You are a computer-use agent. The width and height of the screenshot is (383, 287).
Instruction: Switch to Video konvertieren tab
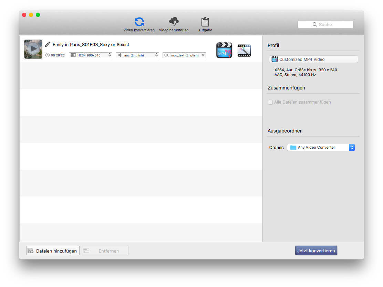[x=139, y=24]
